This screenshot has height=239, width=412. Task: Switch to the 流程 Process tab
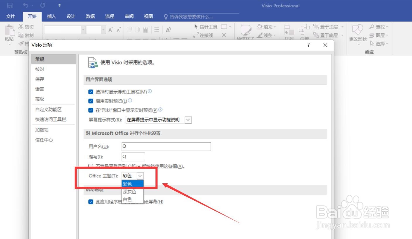110,16
